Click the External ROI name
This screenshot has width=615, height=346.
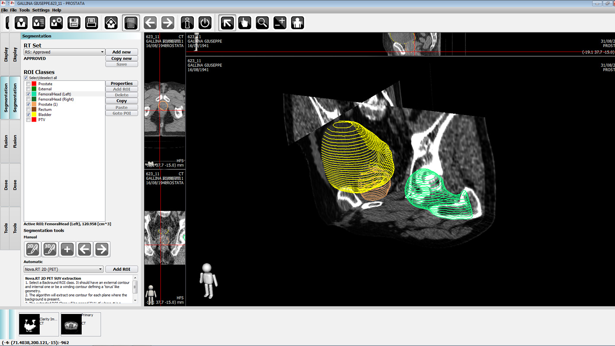pyautogui.click(x=45, y=89)
